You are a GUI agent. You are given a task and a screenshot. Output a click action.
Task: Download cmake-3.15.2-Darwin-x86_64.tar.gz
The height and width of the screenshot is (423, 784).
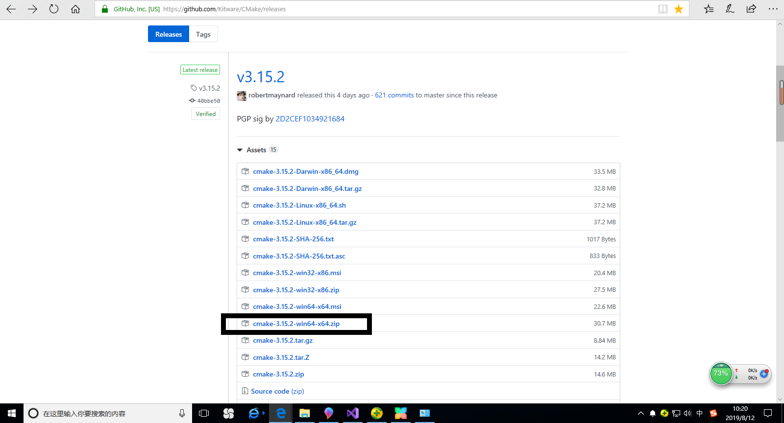pyautogui.click(x=307, y=188)
